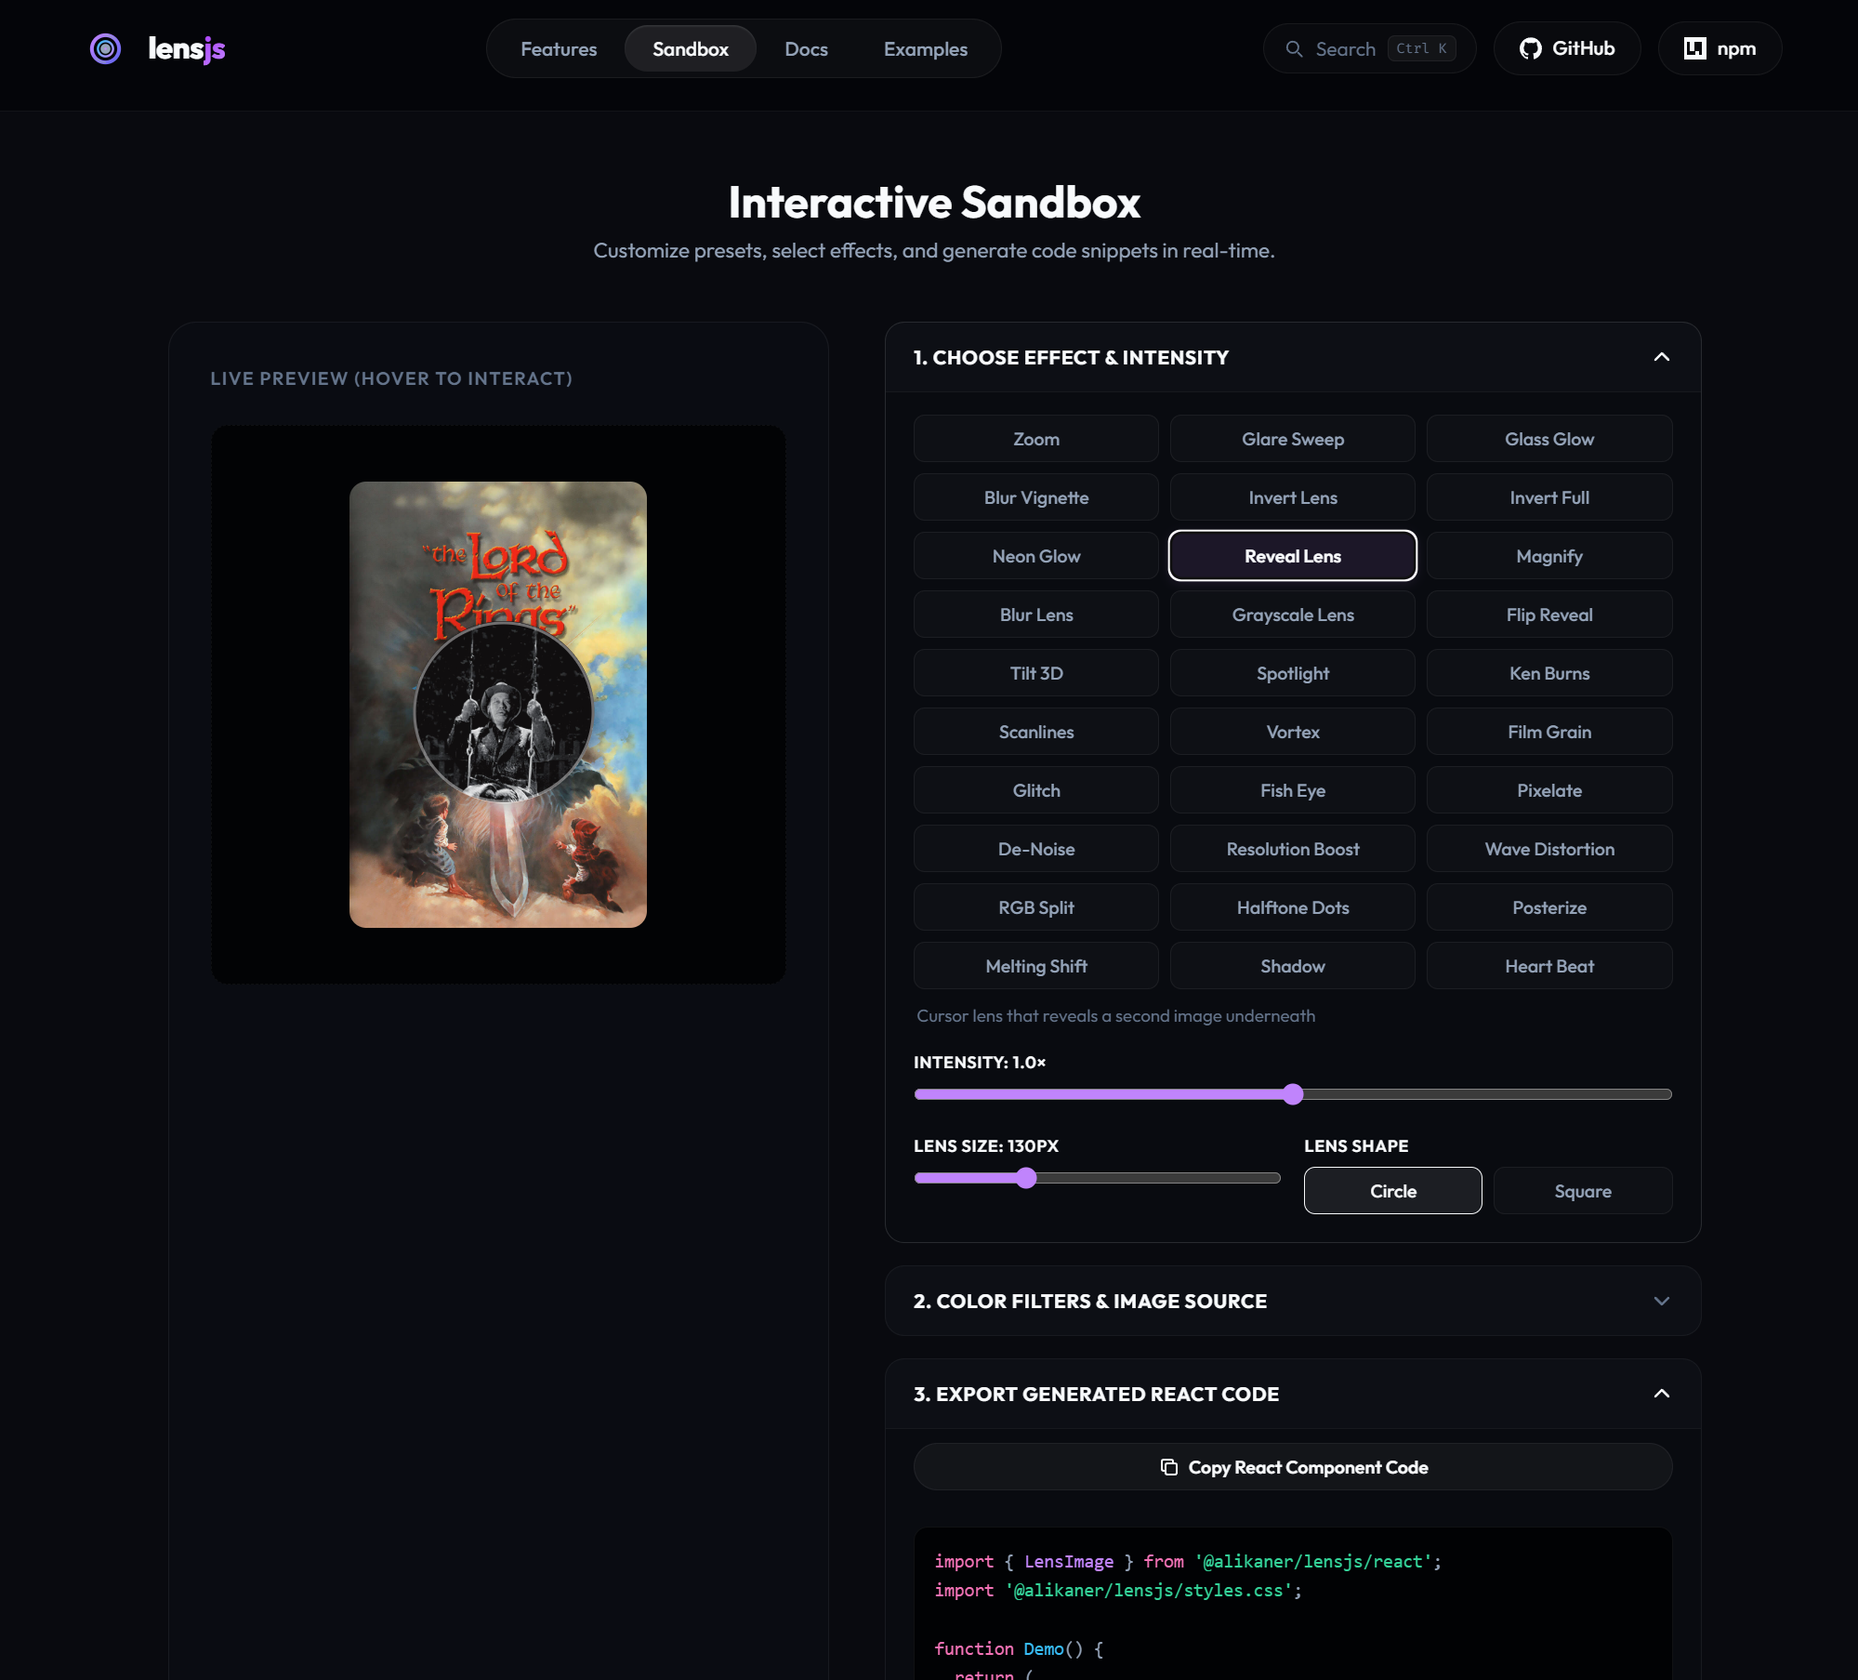The width and height of the screenshot is (1858, 1680).
Task: Click the GitHub octocat icon
Action: tap(1530, 48)
